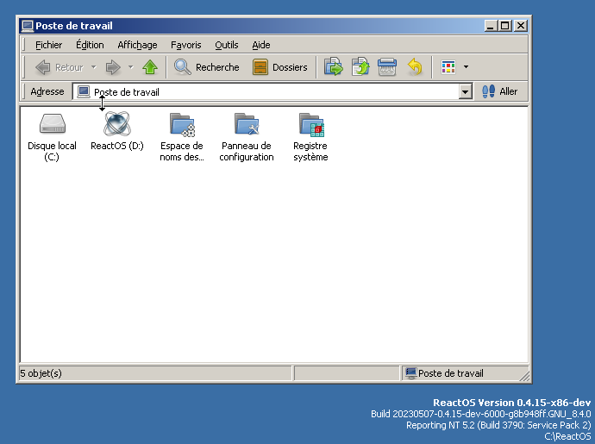Open the Affichage menu
This screenshot has width=595, height=444.
pos(137,45)
